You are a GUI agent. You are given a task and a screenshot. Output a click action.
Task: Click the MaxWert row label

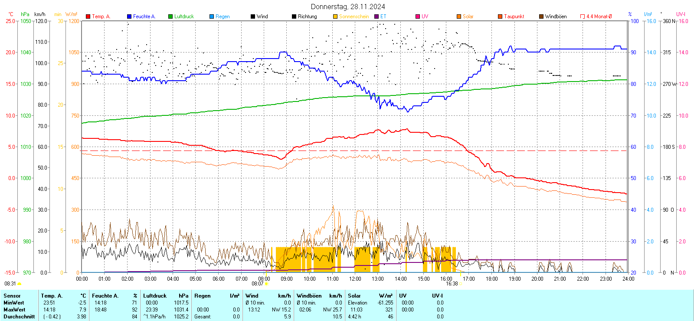[14, 310]
